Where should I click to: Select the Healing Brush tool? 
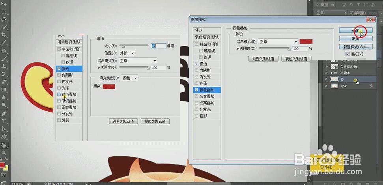coord(4,51)
